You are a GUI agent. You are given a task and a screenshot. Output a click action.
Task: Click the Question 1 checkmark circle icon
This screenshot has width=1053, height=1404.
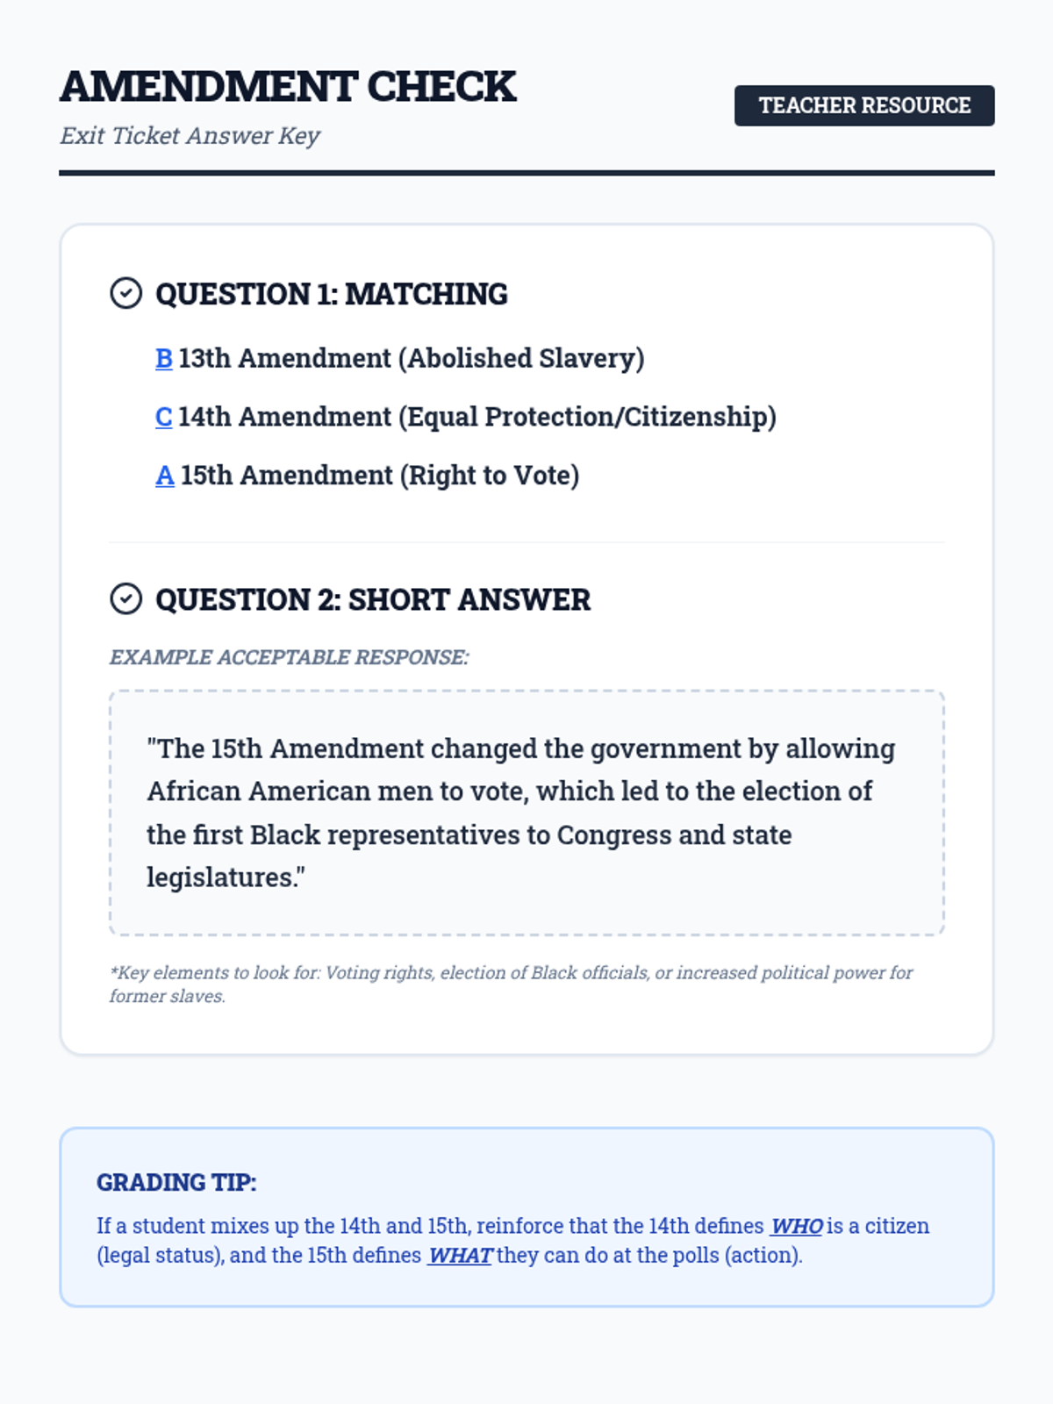pos(125,293)
